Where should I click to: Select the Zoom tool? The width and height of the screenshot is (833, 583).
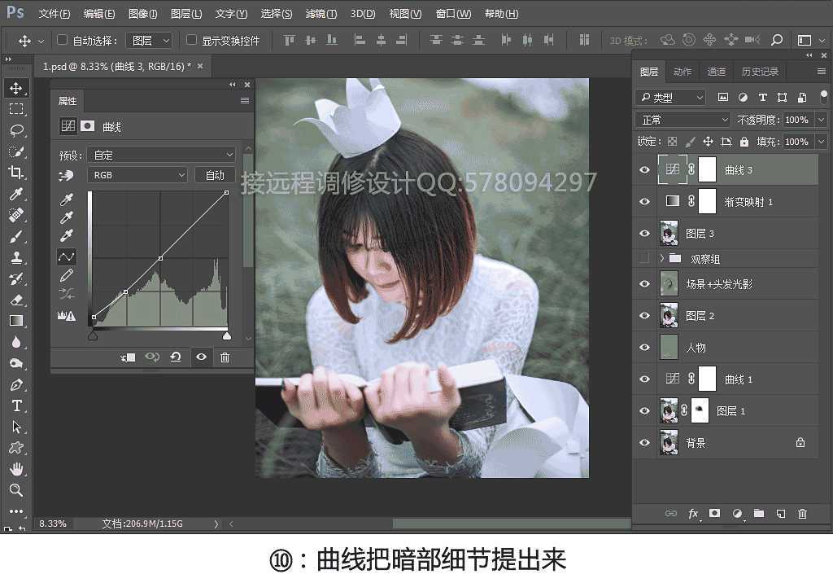[x=17, y=490]
